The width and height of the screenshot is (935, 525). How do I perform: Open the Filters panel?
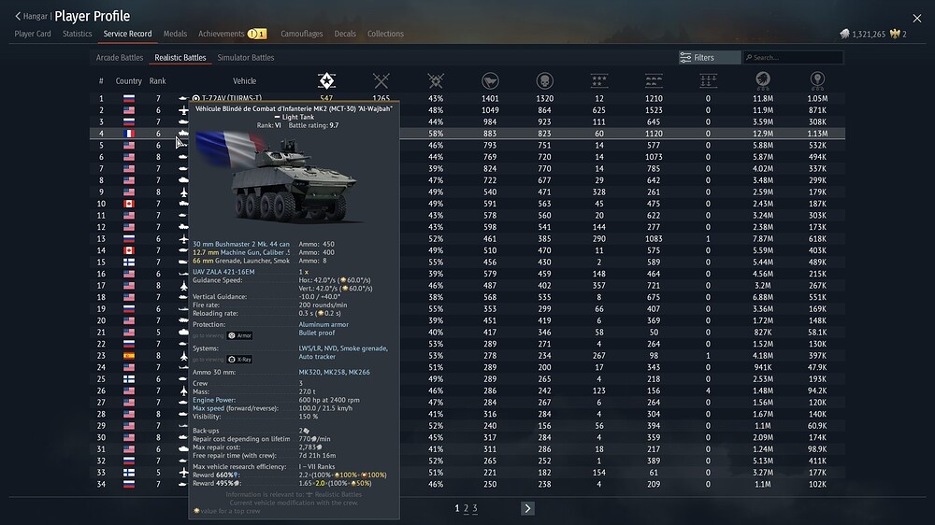709,58
